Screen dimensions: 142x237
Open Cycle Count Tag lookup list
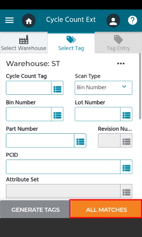pos(57,88)
